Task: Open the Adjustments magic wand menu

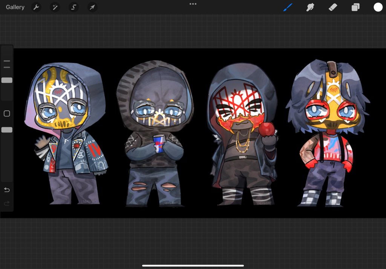Action: coord(55,7)
